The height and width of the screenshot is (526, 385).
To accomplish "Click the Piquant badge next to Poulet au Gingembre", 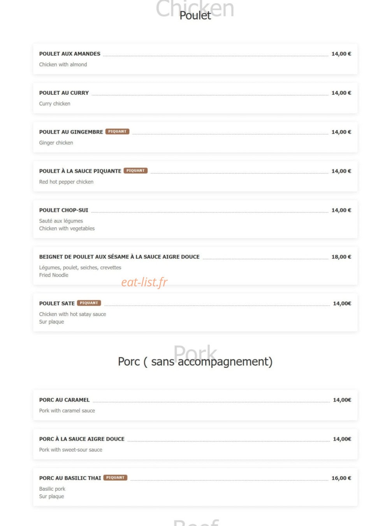I will (x=117, y=132).
